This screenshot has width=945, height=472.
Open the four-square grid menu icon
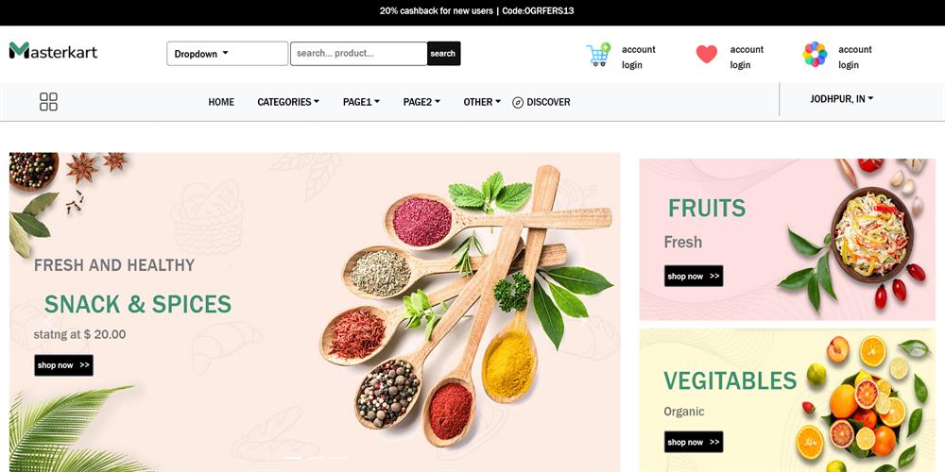pos(48,102)
